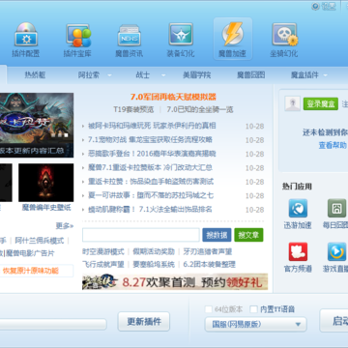Open the 6.2团本装备整理 keyword link
Screen dimensions: 348x348
pyautogui.click(x=209, y=264)
